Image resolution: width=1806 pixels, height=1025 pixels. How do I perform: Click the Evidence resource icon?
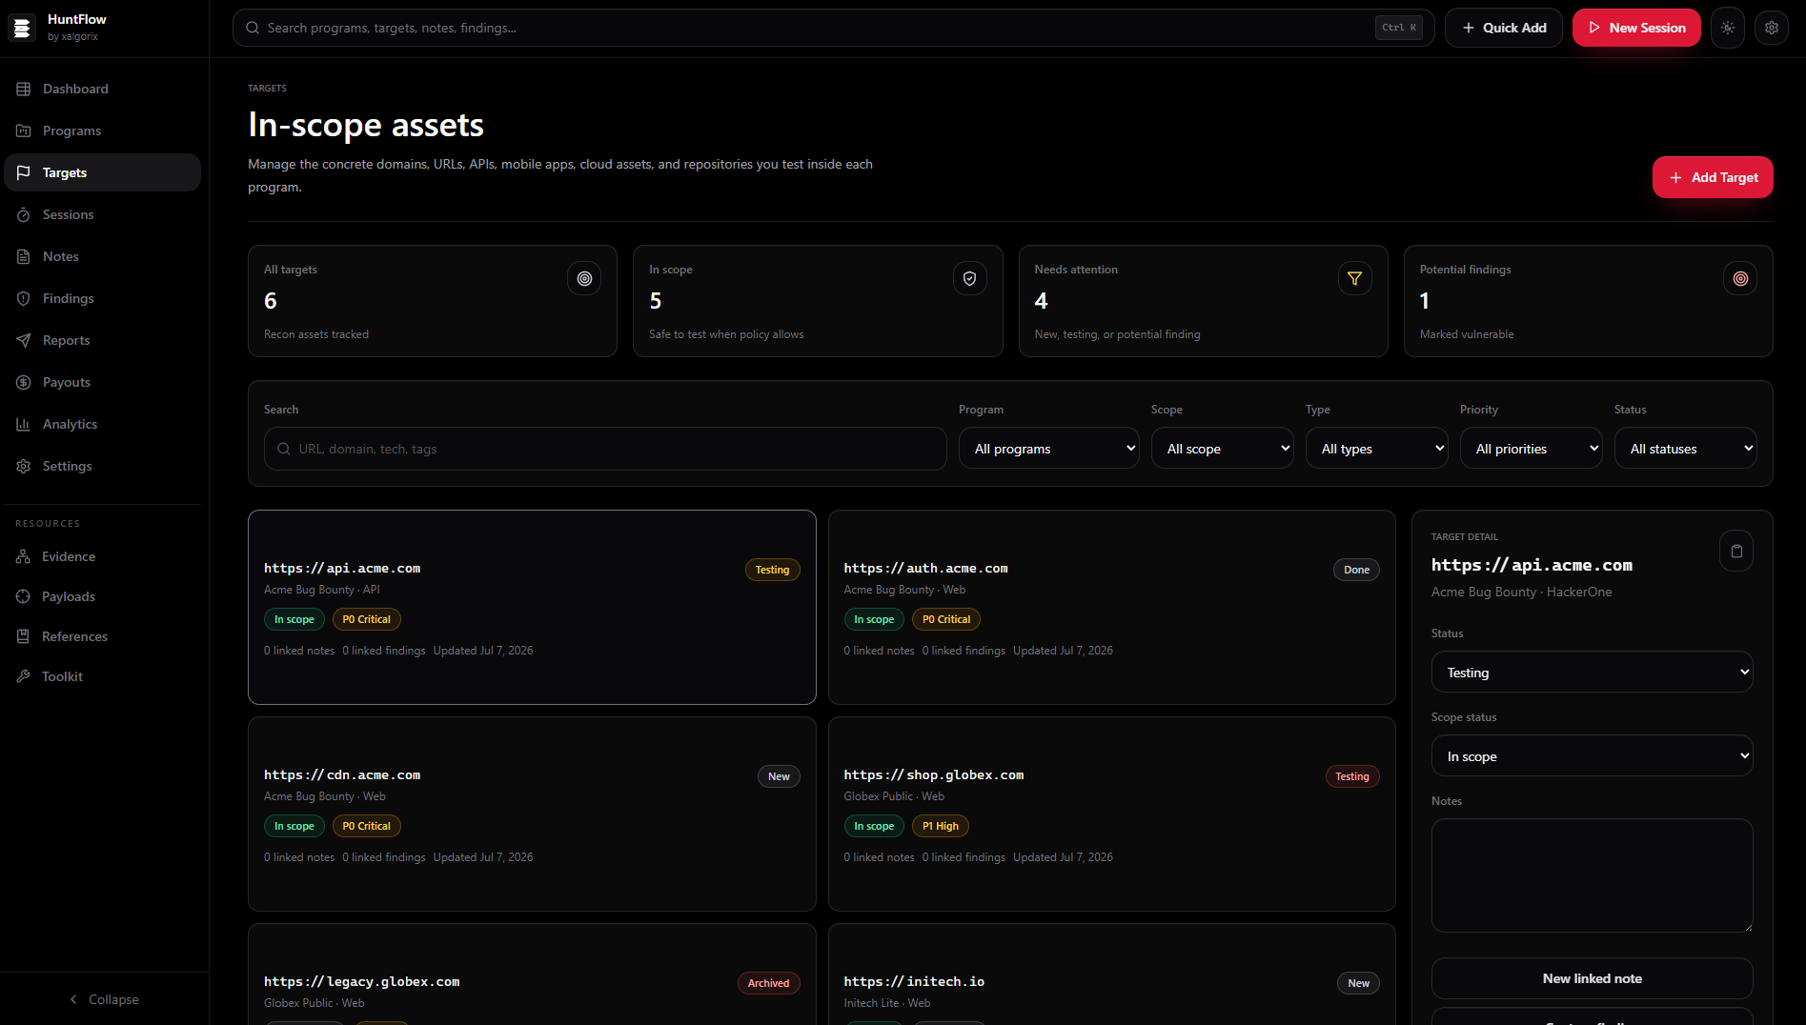click(x=23, y=556)
